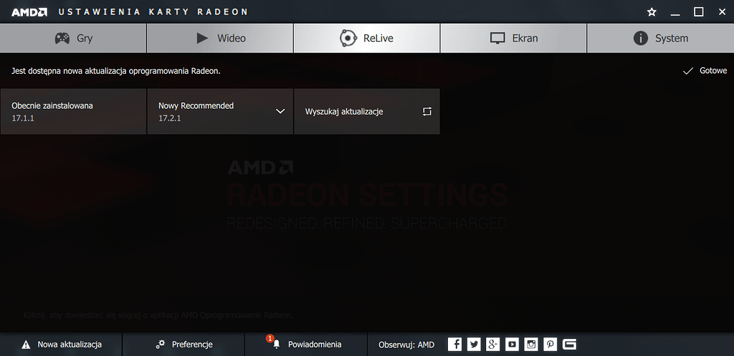Open AMD's Instagram icon

pos(531,345)
